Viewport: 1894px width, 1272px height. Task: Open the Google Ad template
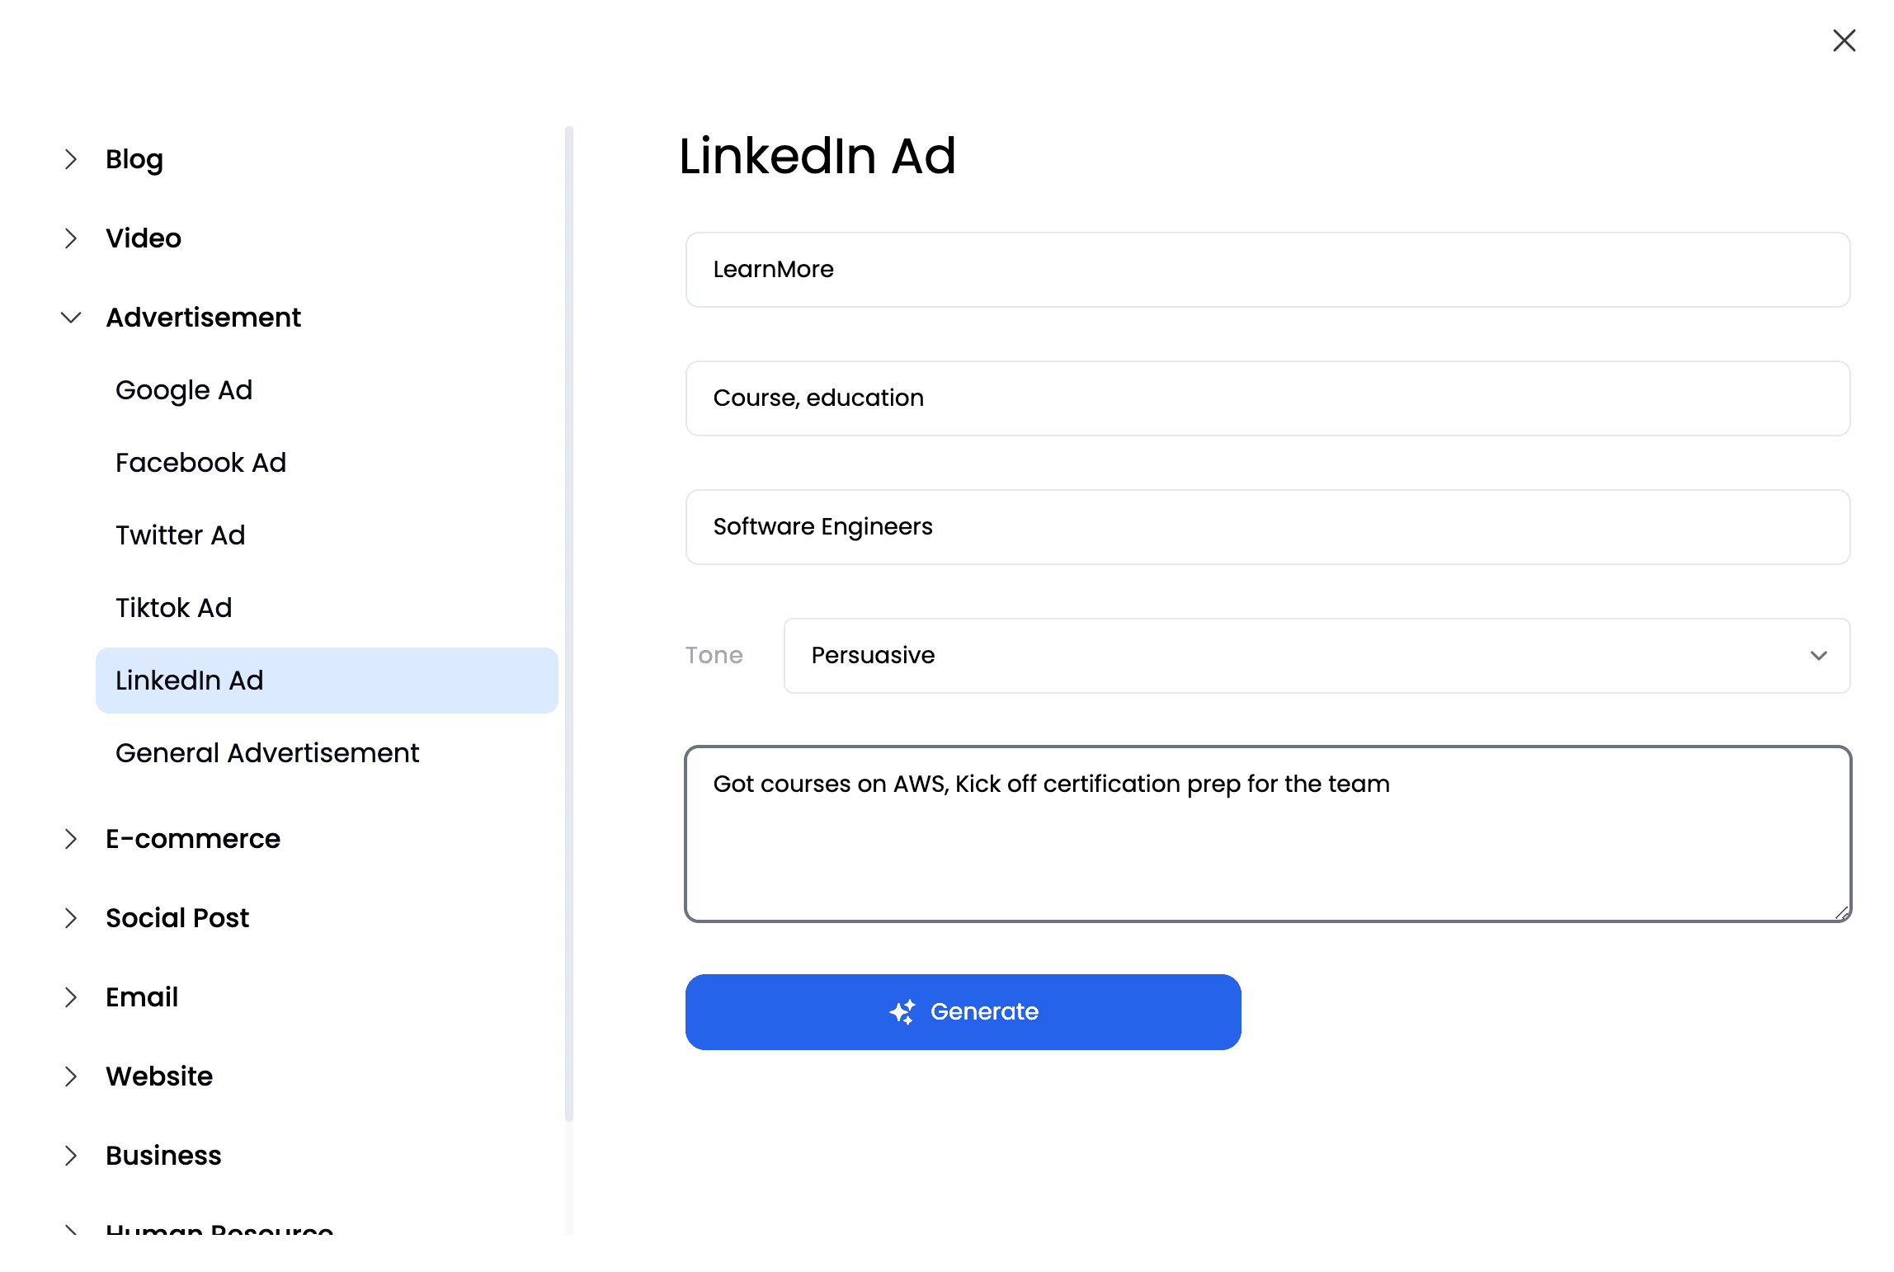[183, 389]
